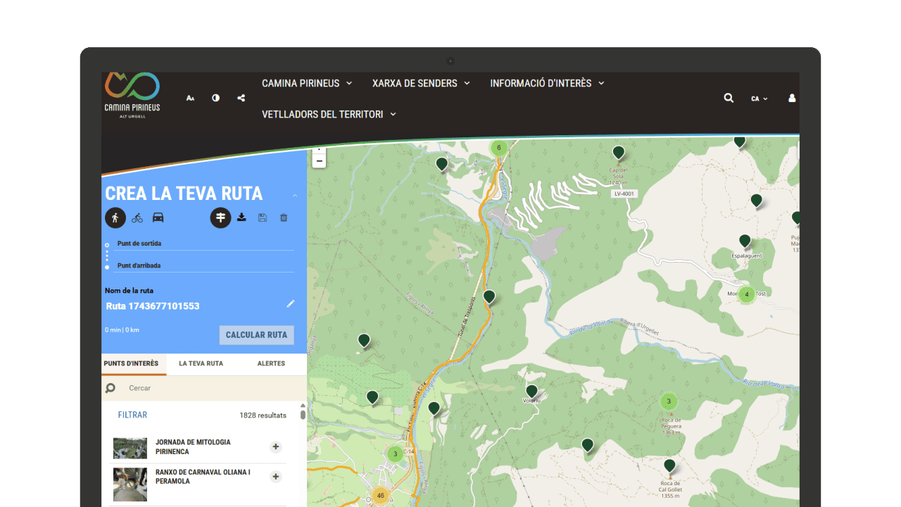The height and width of the screenshot is (507, 901).
Task: Click the cluster marker at Roca de Peguera
Action: (x=669, y=401)
